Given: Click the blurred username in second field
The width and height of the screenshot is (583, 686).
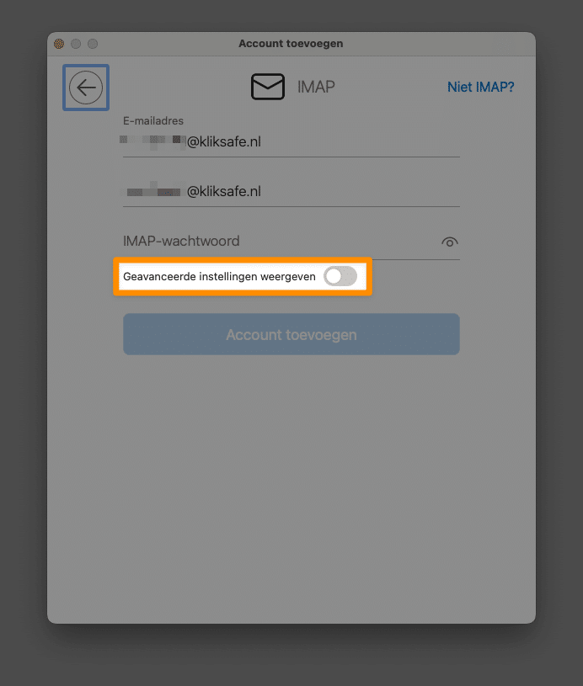Looking at the screenshot, I should [x=153, y=191].
